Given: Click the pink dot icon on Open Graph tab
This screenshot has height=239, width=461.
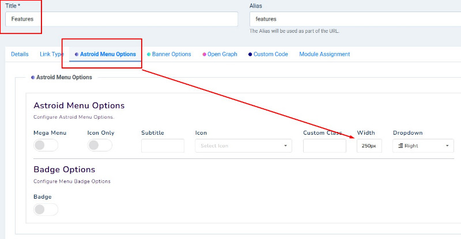Looking at the screenshot, I should [205, 54].
